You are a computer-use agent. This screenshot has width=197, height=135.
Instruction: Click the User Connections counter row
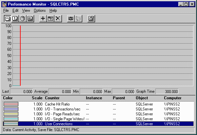(x=58, y=124)
